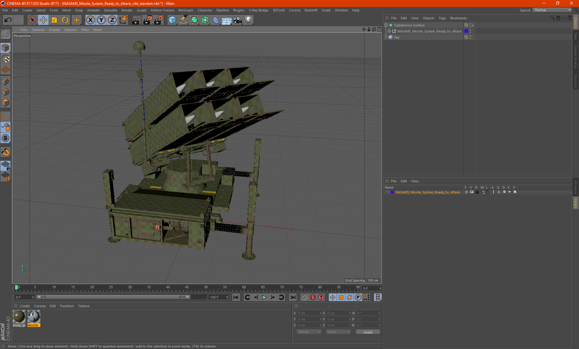Image resolution: width=579 pixels, height=349 pixels.
Task: Switch to Model mode cube icon
Action: [x=5, y=48]
